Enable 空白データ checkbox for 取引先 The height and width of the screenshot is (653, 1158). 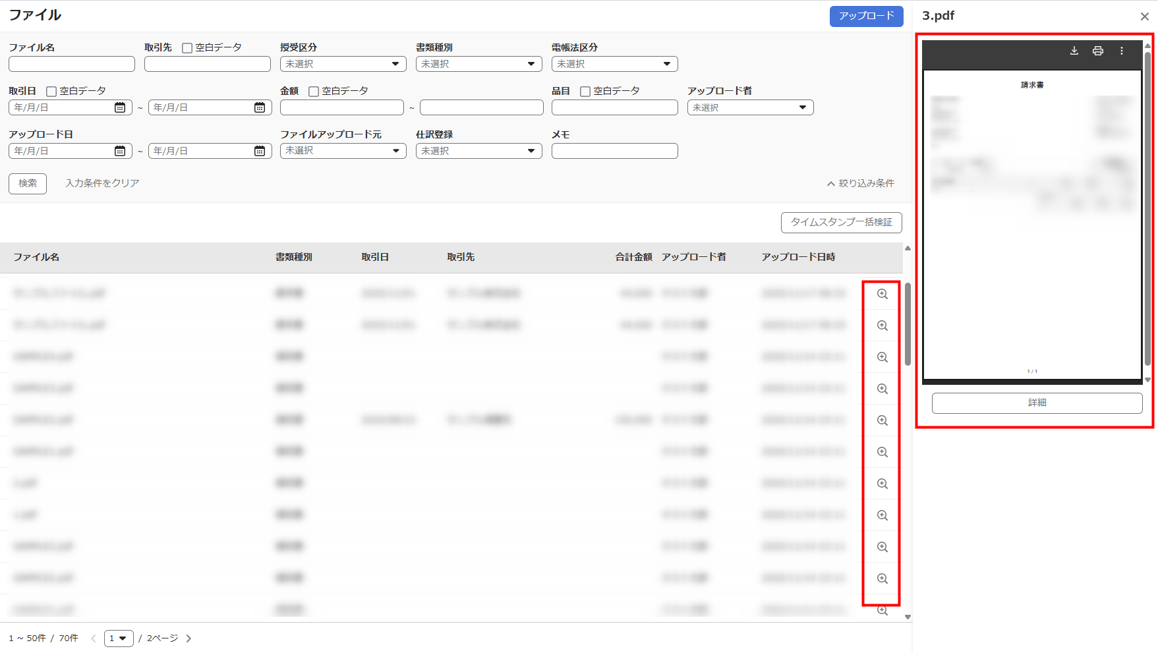187,48
